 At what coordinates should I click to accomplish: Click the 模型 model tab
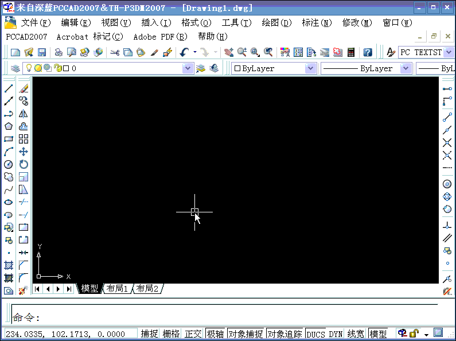[89, 289]
